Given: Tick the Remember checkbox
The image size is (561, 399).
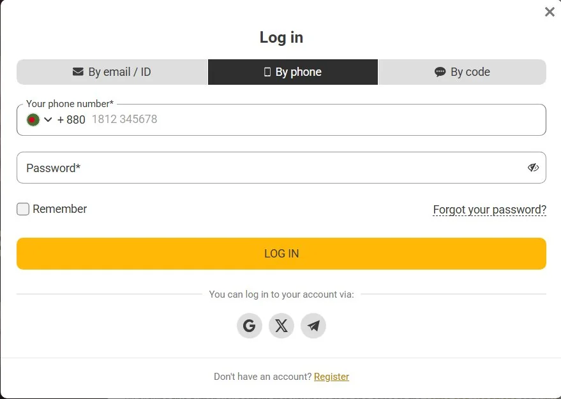Looking at the screenshot, I should (x=23, y=209).
